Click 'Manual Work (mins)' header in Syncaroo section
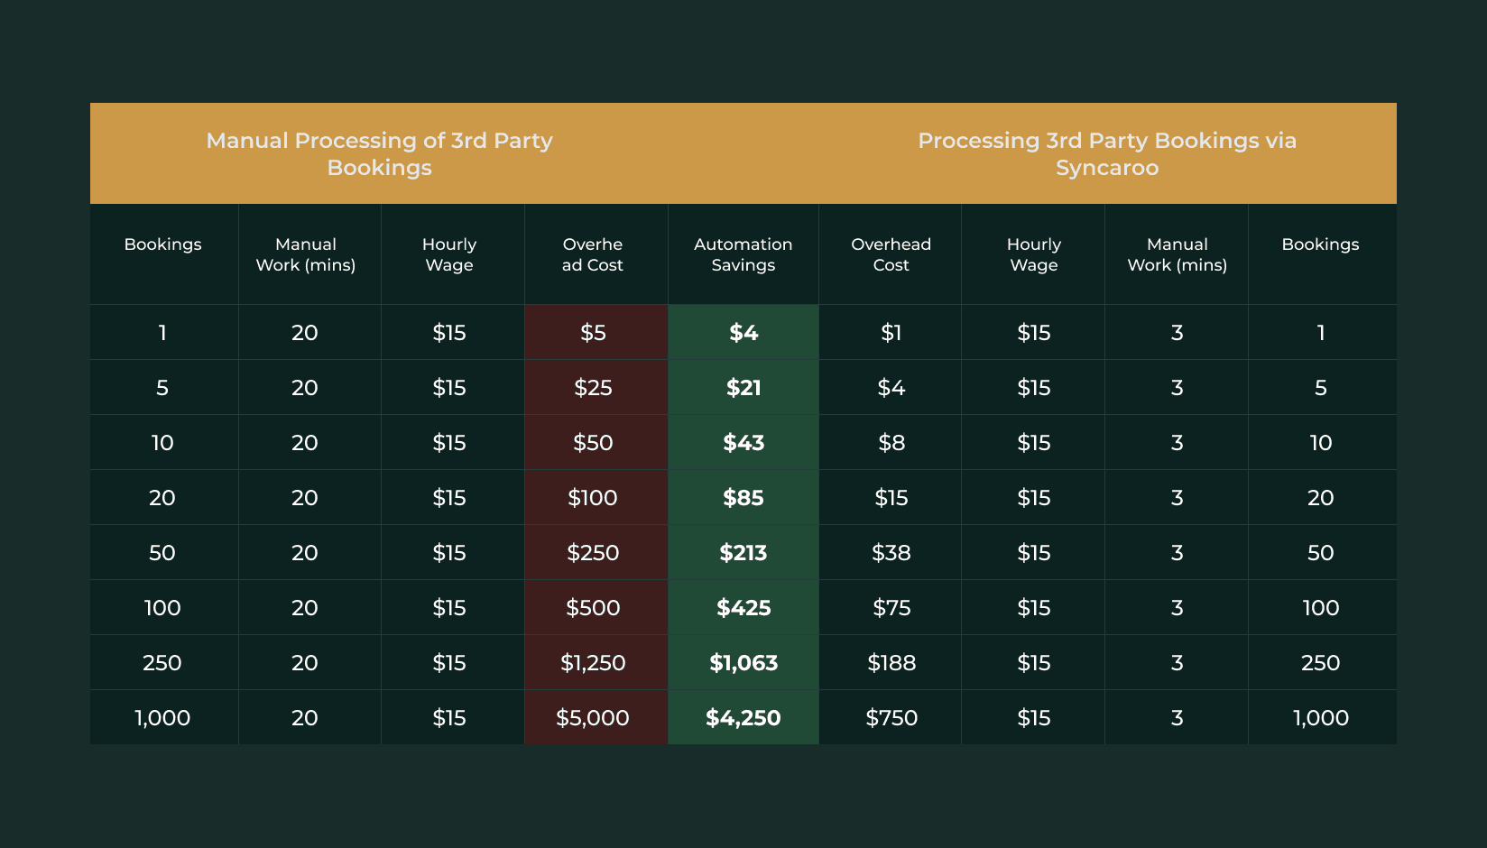The image size is (1487, 848). pos(1178,254)
